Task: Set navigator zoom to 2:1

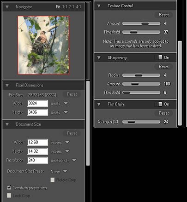Action: pos(72,7)
